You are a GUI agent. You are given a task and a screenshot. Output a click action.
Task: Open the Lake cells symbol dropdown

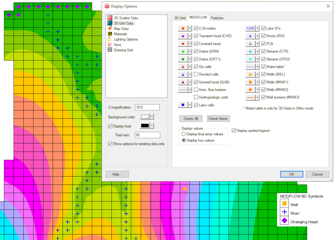pos(190,105)
